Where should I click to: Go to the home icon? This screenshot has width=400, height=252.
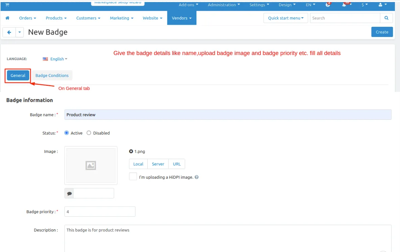pos(7,18)
